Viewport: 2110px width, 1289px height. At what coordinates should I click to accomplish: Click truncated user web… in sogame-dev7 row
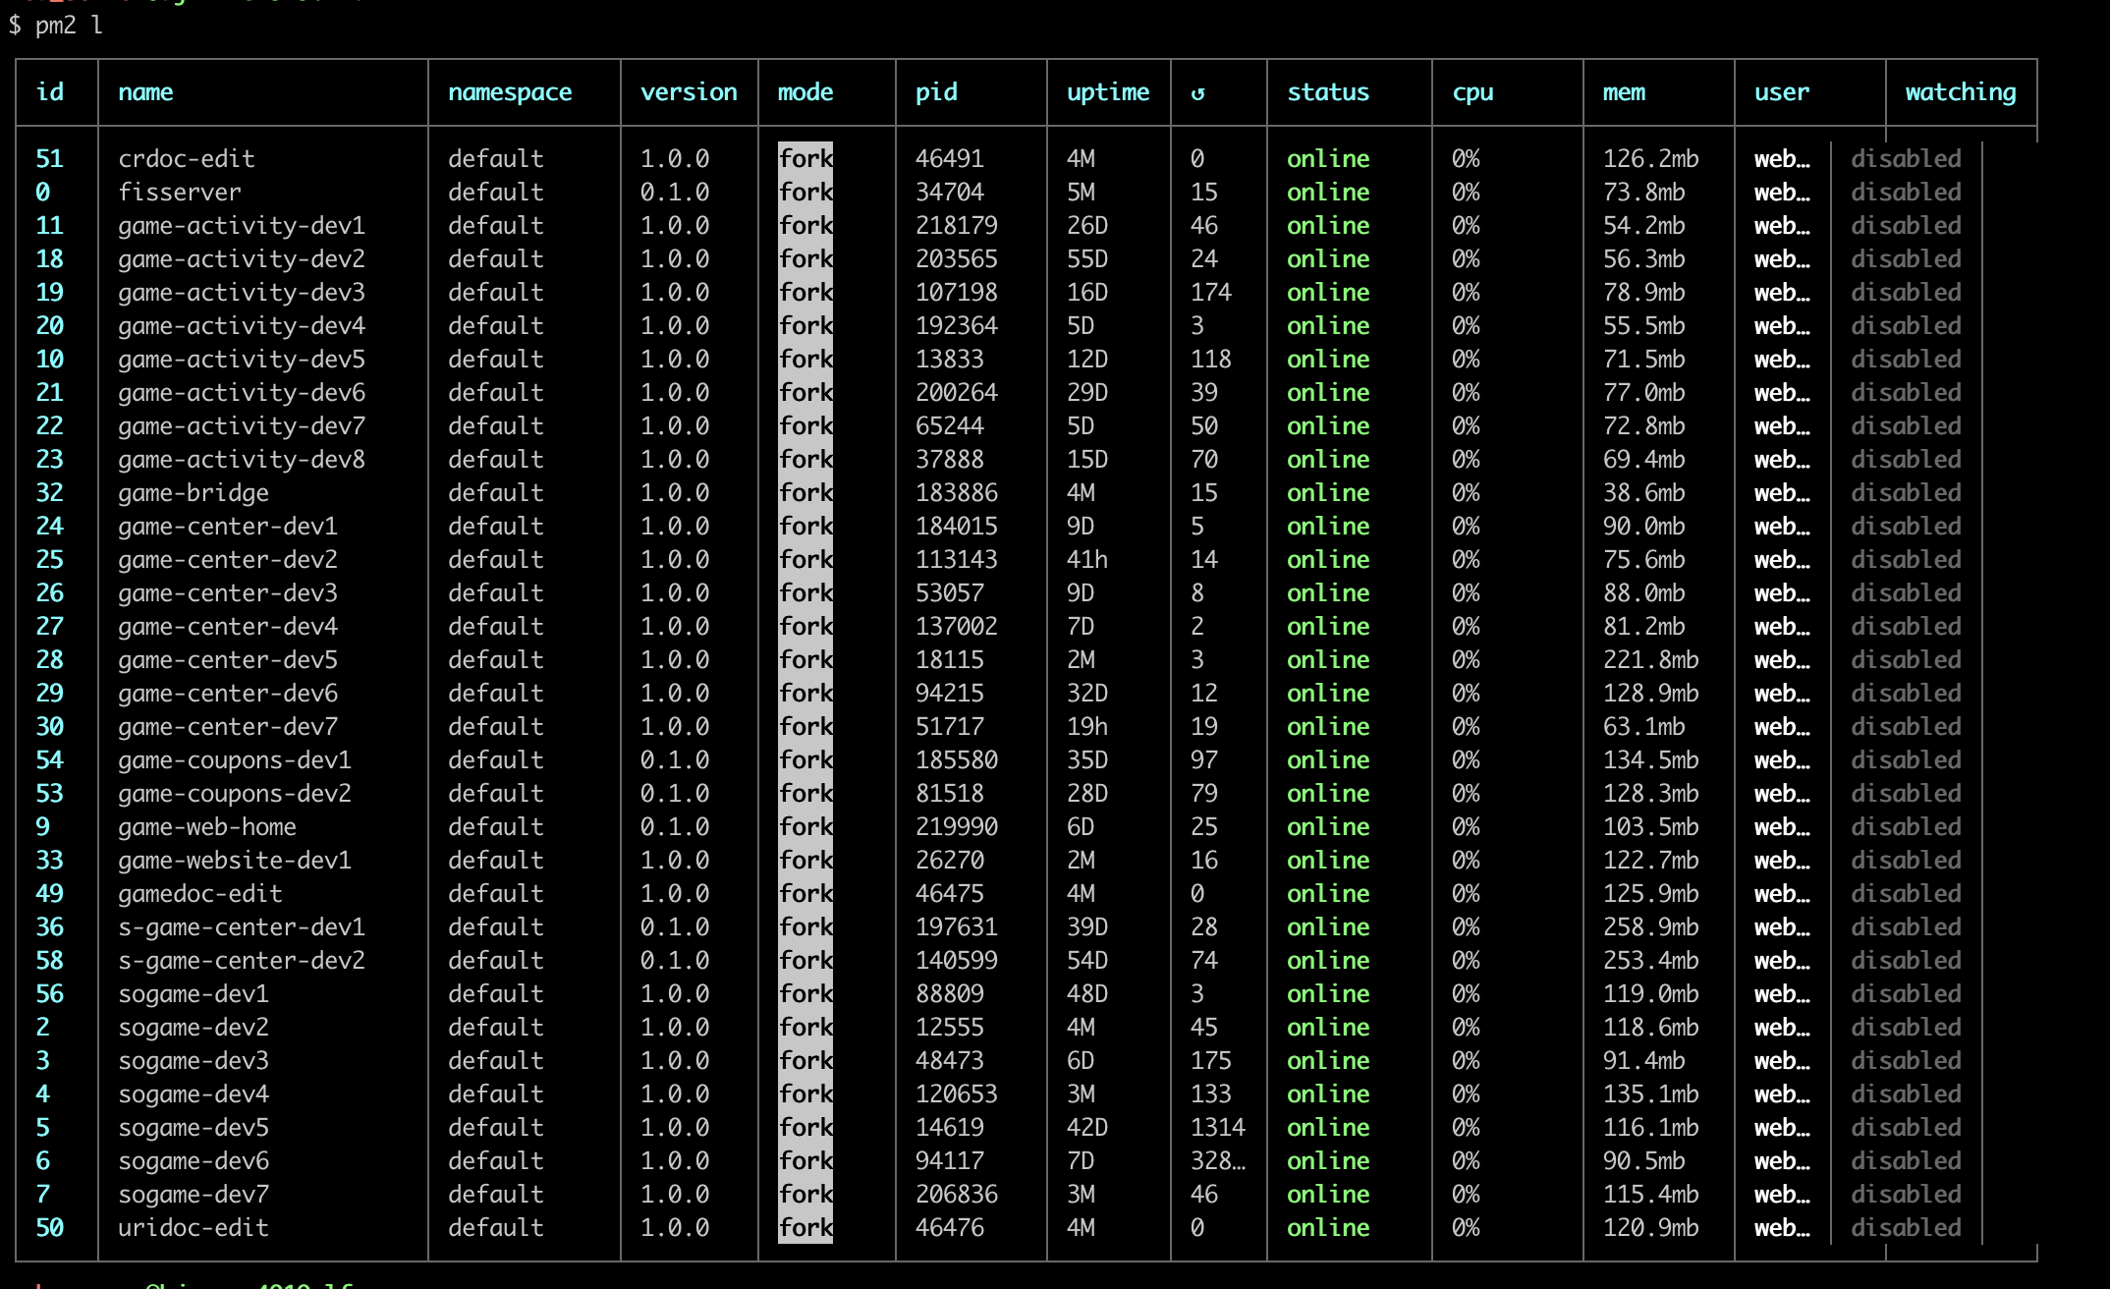click(1781, 1195)
